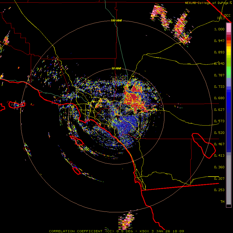
Task: Click the 0.840 scale label
Action: [x=219, y=64]
